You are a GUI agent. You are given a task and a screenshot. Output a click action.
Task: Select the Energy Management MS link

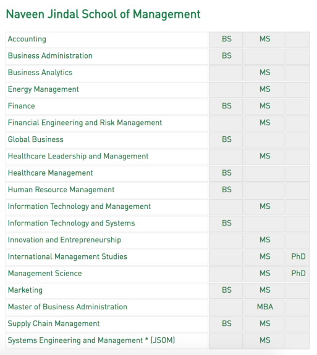click(x=264, y=89)
